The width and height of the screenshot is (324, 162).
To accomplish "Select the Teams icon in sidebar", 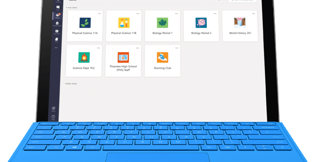I will pos(57,16).
